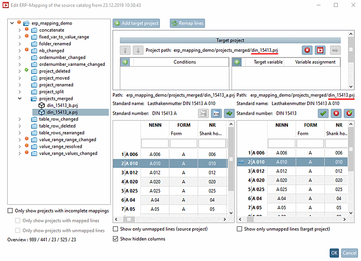361x261 pixels.
Task: Select the project_deleted tree item
Action: click(54, 71)
